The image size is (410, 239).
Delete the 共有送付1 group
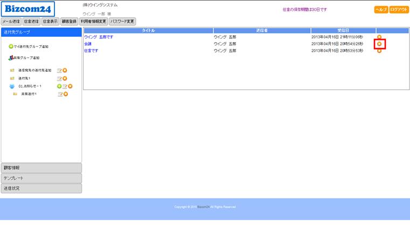coord(66,94)
